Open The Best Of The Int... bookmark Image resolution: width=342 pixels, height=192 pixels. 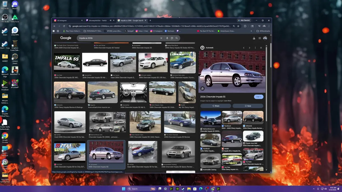(206, 31)
